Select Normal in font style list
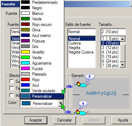 tap(82, 39)
